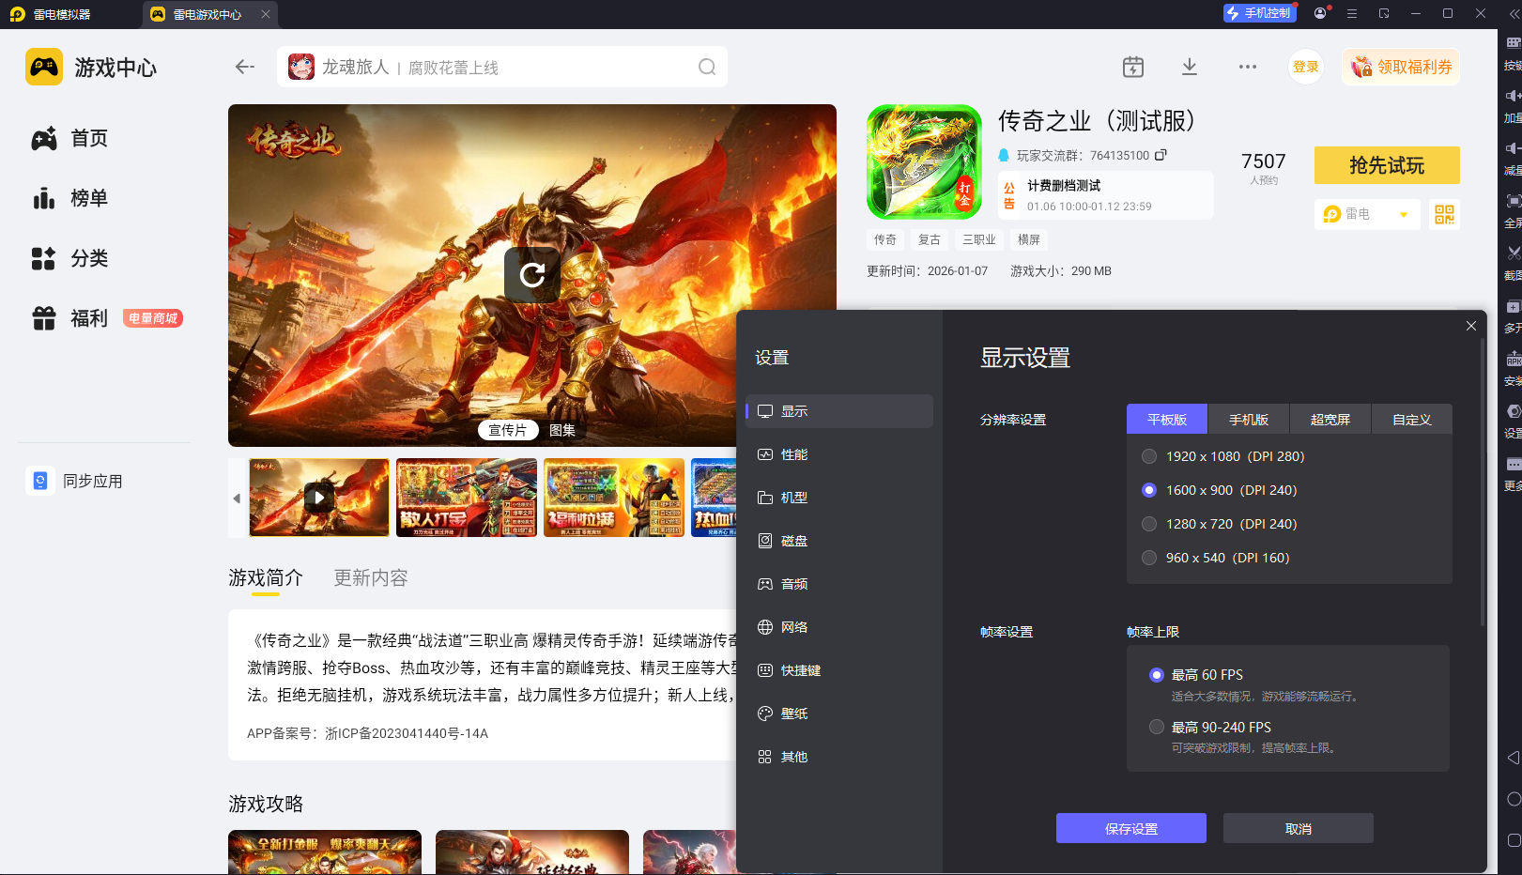Show the QR code for the game

click(x=1444, y=214)
